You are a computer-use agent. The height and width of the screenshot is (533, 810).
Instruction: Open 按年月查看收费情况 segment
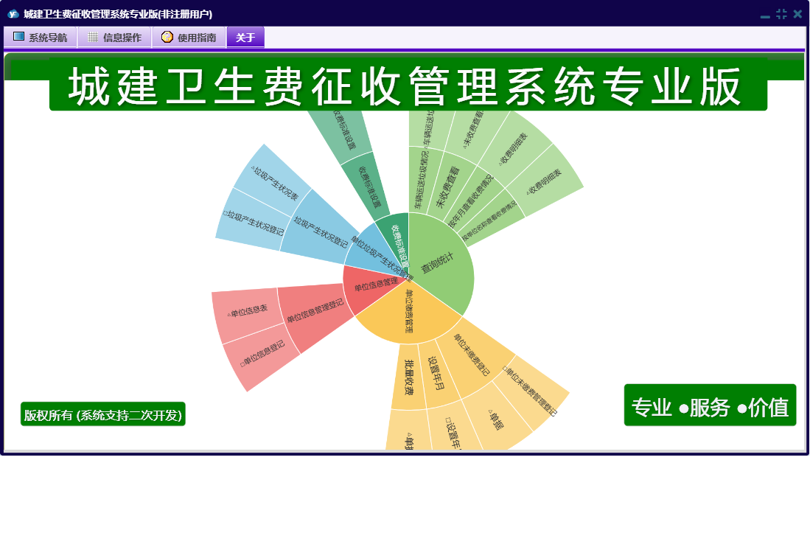pyautogui.click(x=470, y=201)
